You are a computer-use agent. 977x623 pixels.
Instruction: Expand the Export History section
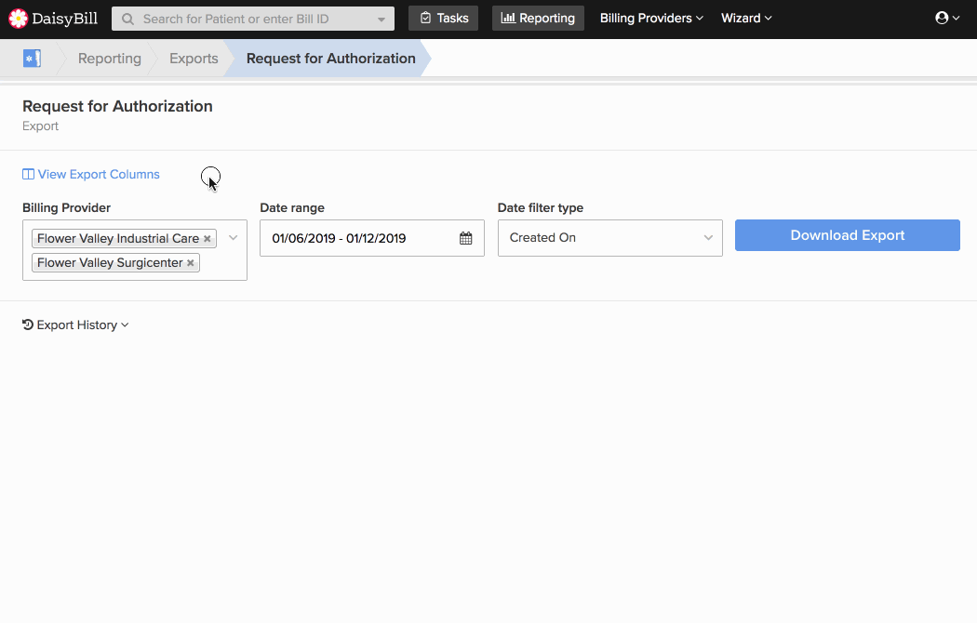(x=75, y=325)
